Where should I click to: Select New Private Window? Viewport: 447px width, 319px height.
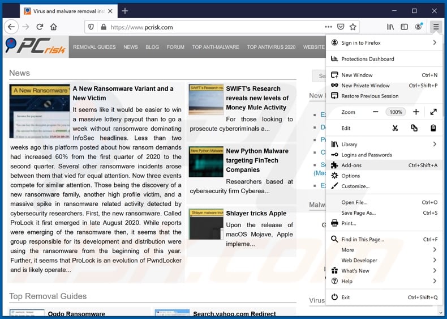point(384,86)
